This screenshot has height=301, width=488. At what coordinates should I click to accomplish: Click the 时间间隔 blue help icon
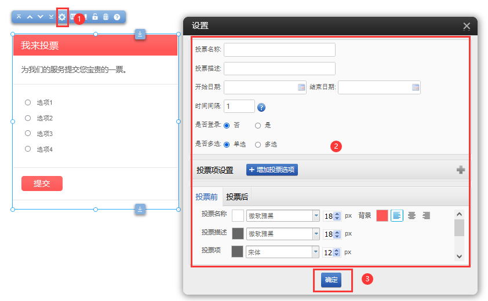(x=261, y=108)
